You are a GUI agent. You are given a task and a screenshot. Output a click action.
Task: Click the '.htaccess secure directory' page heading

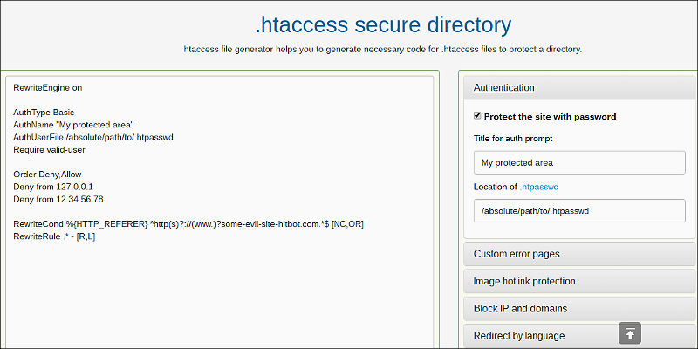pos(383,25)
